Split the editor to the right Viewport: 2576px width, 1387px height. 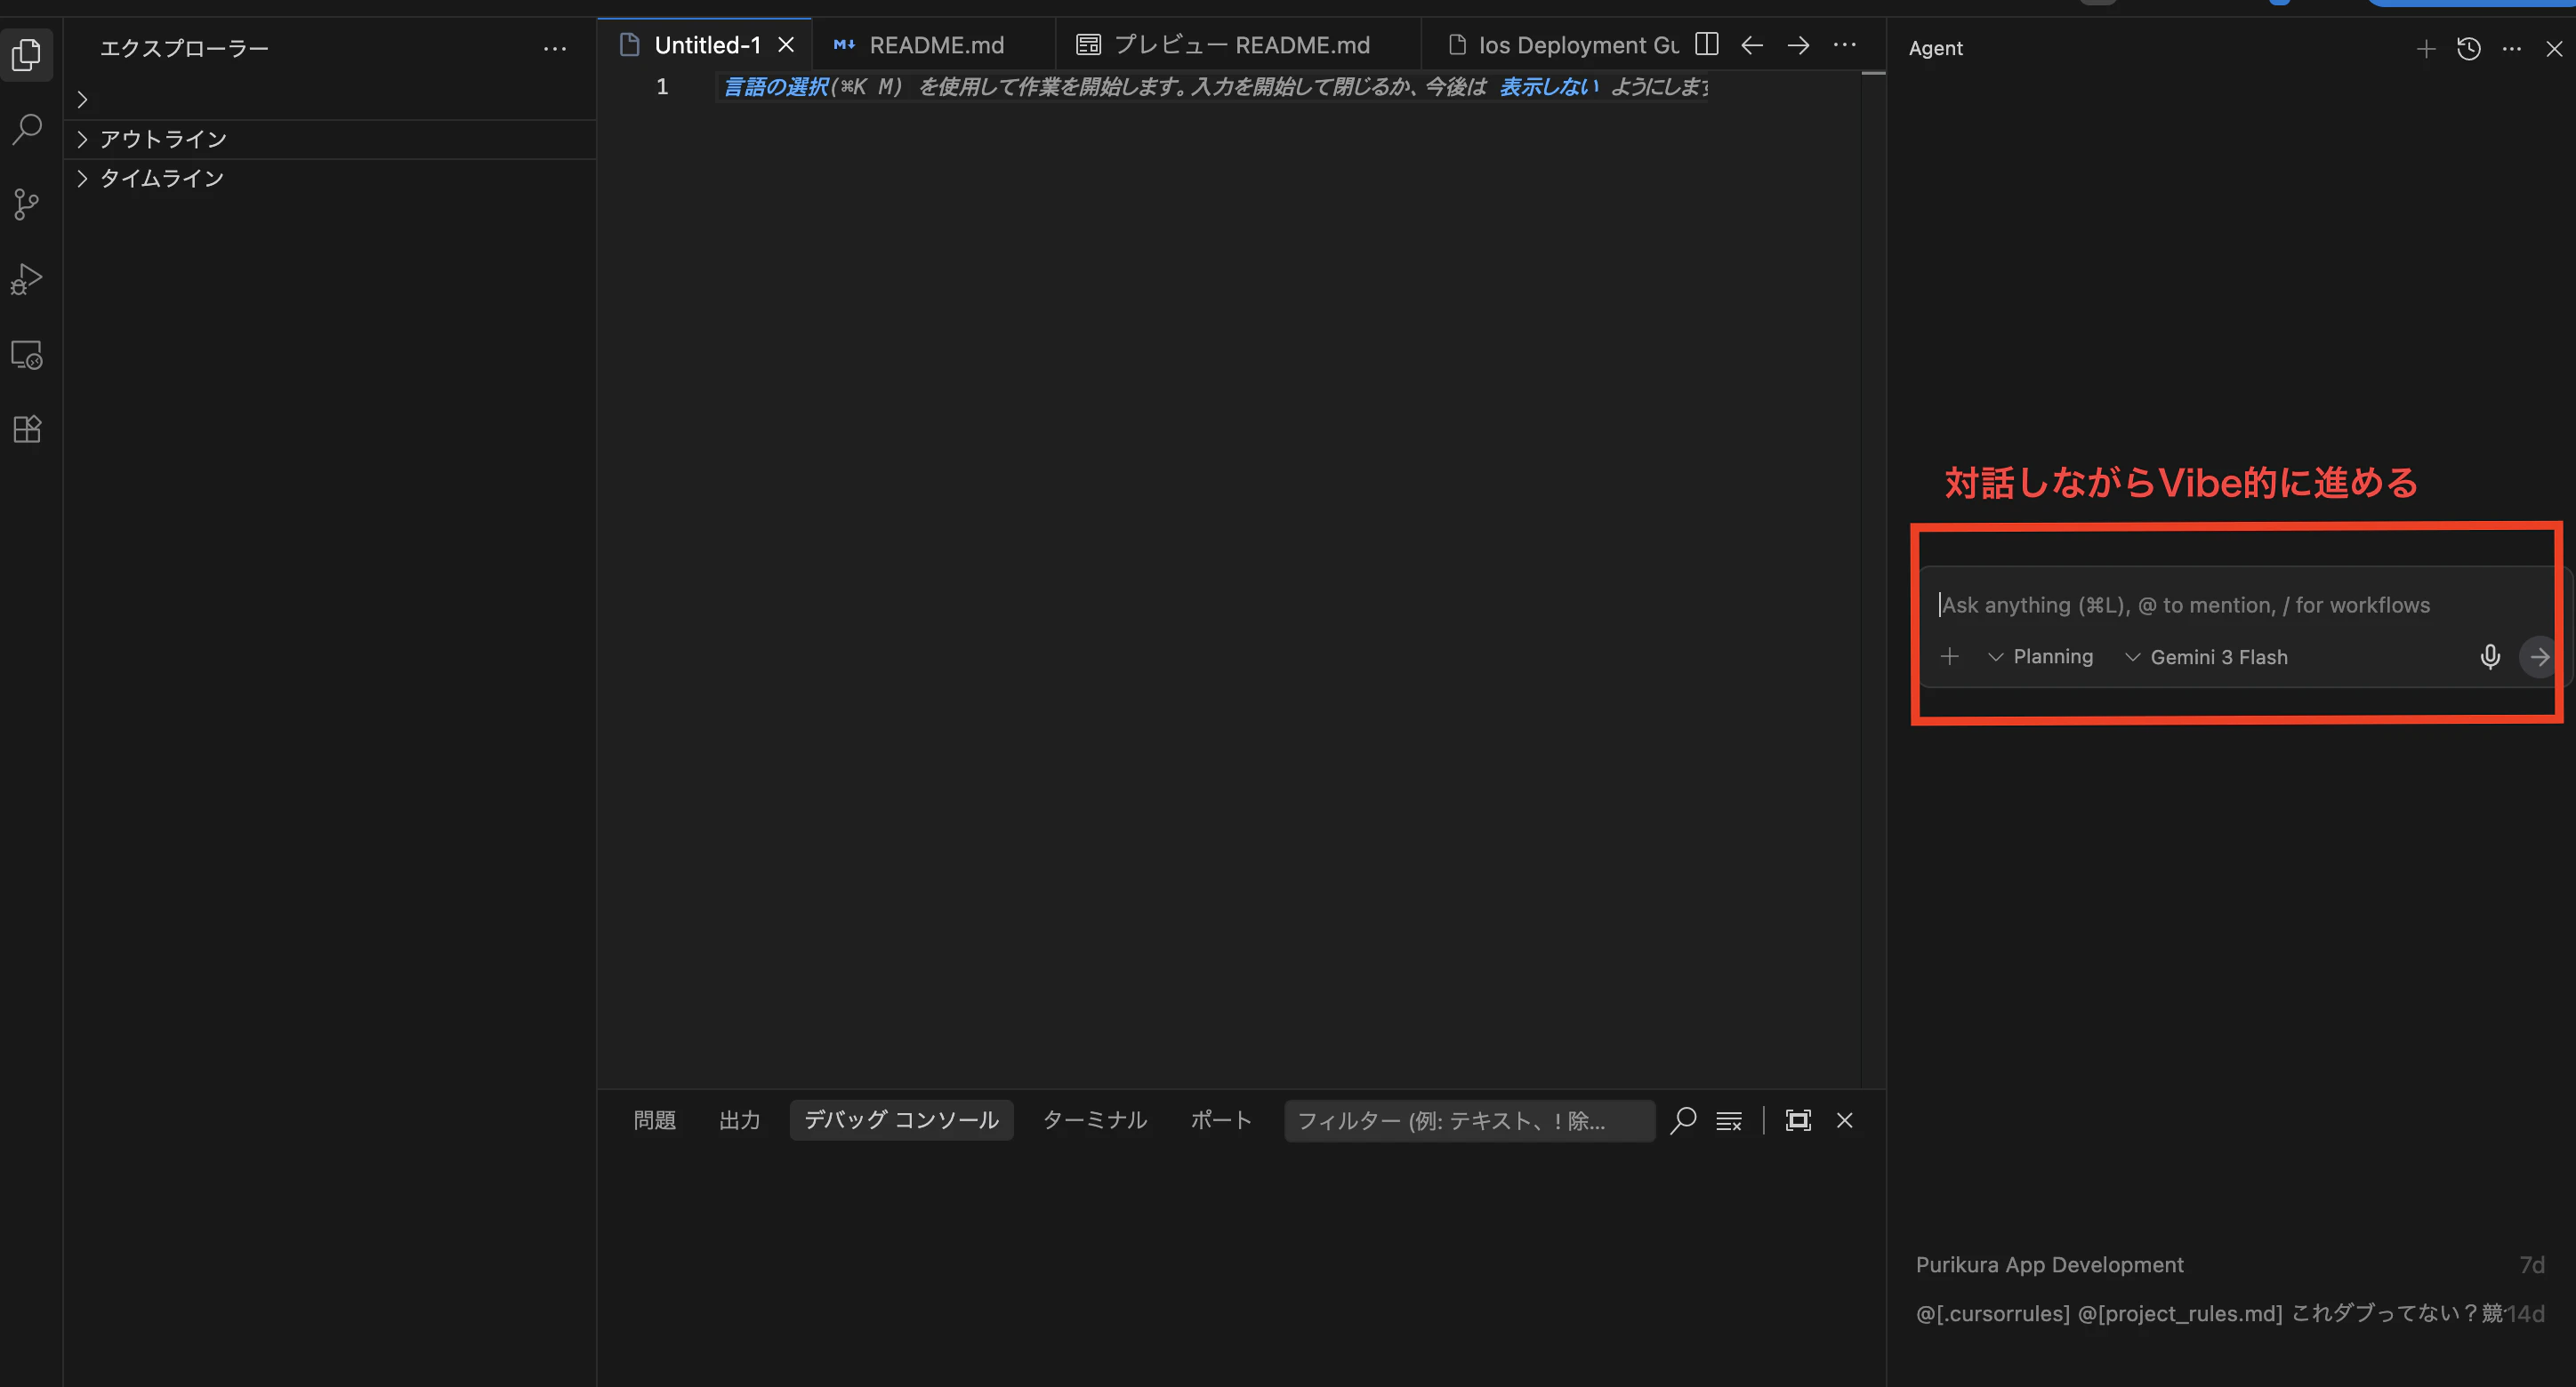(x=1707, y=45)
